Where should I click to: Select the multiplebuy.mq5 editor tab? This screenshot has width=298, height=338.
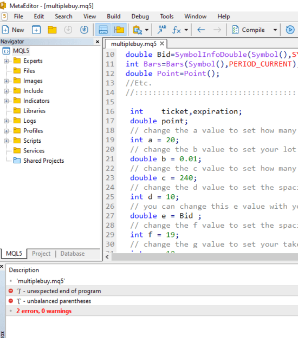coord(133,44)
